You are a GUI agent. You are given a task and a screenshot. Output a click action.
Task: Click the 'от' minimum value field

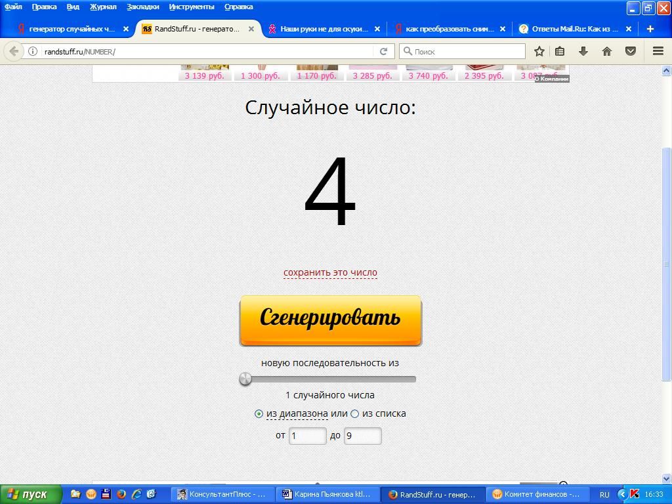[307, 436]
